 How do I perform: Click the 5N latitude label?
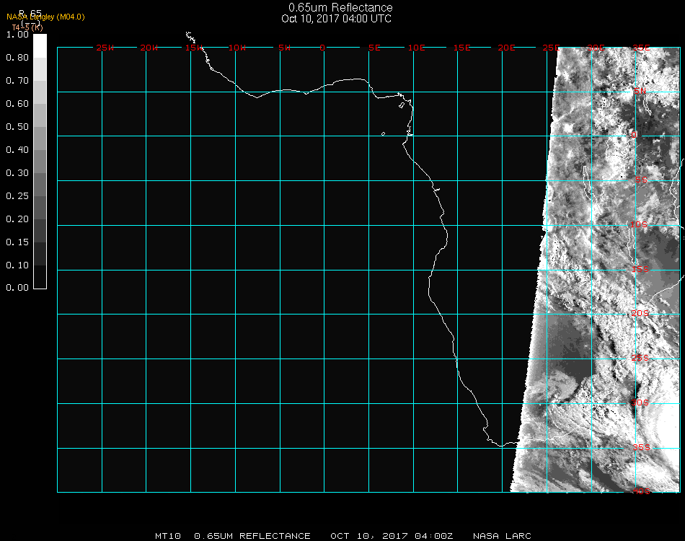point(640,92)
